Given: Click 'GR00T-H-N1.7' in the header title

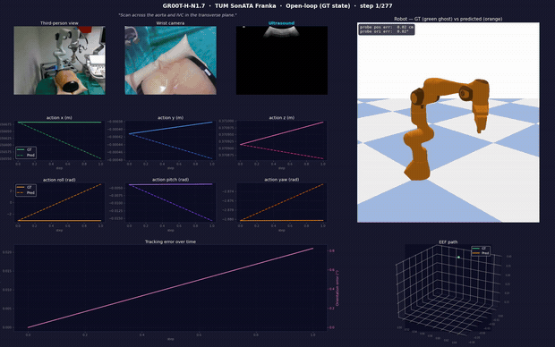Looking at the screenshot, I should (184, 5).
